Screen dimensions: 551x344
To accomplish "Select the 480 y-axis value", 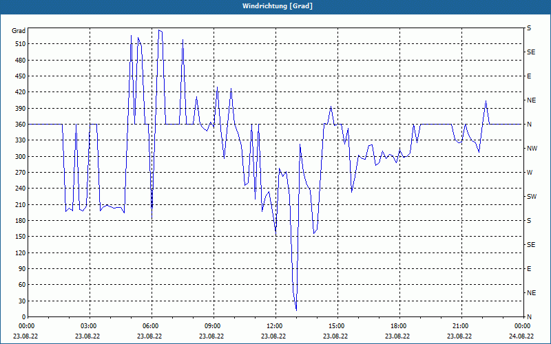I will tap(21, 60).
